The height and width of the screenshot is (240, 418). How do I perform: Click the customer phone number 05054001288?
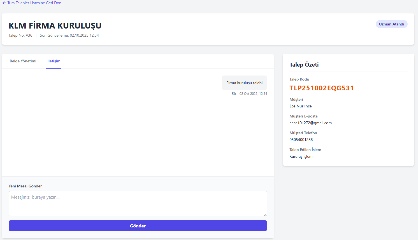click(301, 140)
